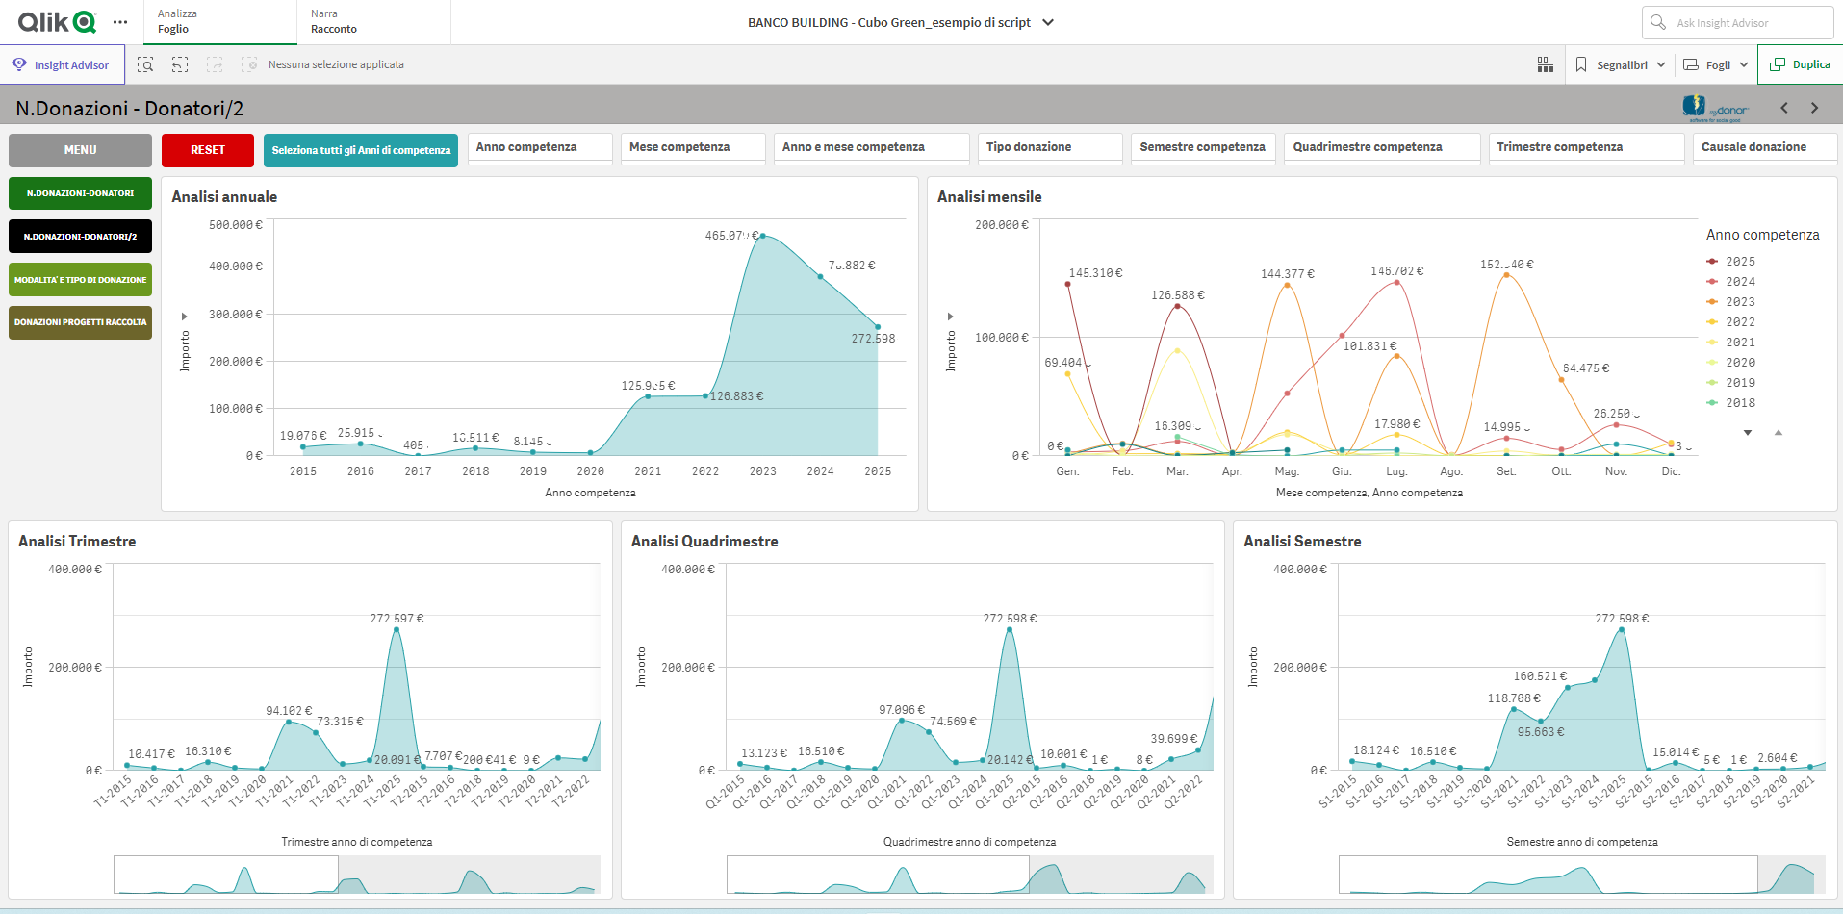Image resolution: width=1843 pixels, height=914 pixels.
Task: Click the step back selection icon
Action: click(x=180, y=64)
